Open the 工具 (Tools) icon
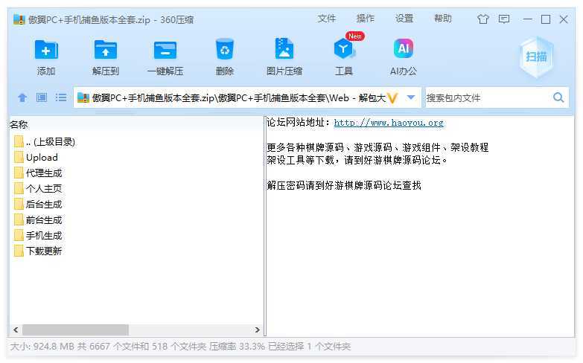Image resolution: width=583 pixels, height=363 pixels. click(343, 51)
